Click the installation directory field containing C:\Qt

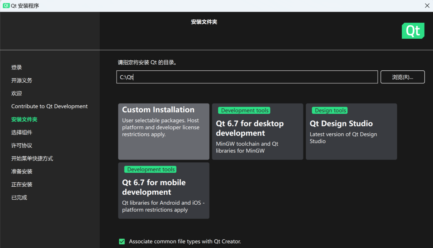(247, 77)
